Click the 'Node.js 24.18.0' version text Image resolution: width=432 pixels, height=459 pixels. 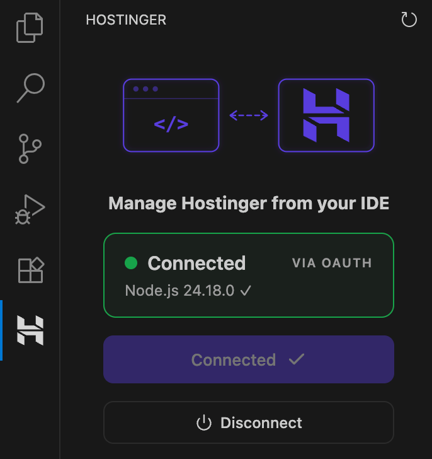pyautogui.click(x=179, y=291)
